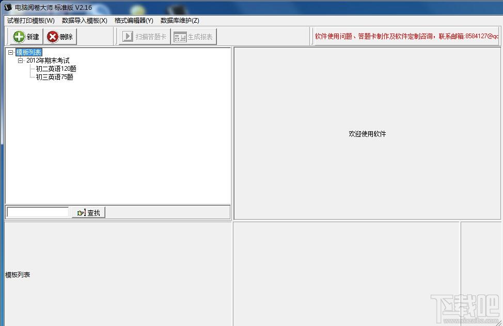Click the 查找 search button
The image size is (503, 326).
pyautogui.click(x=89, y=212)
